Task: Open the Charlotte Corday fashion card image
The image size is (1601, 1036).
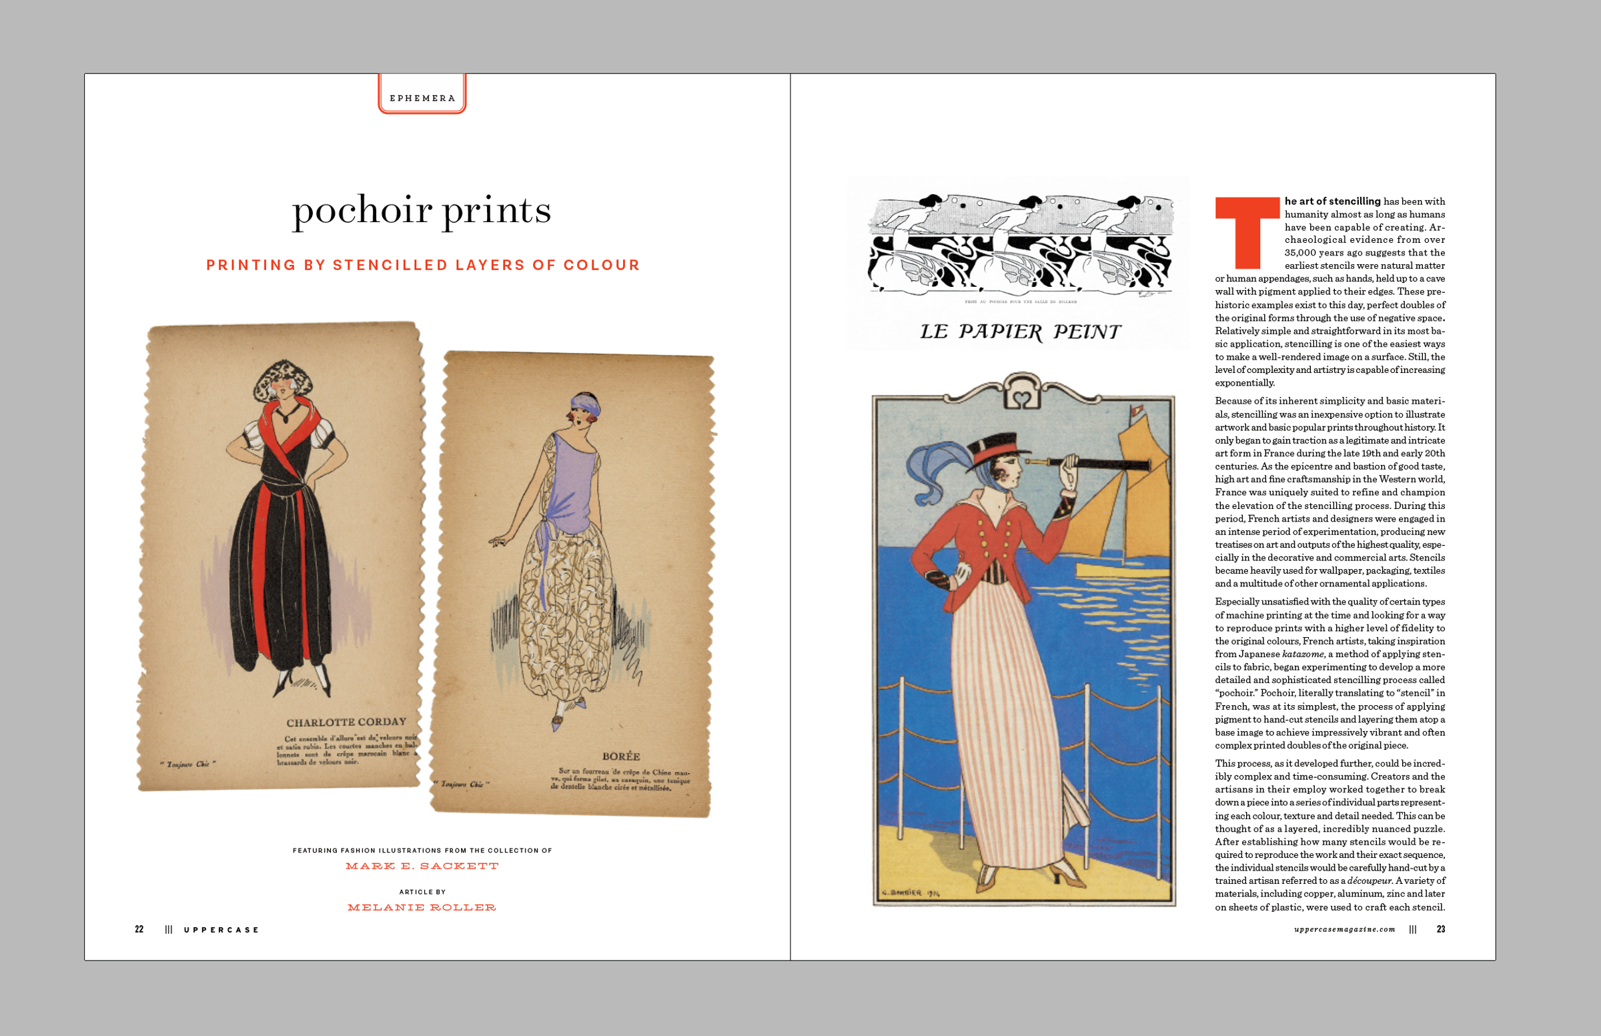Action: tap(281, 556)
